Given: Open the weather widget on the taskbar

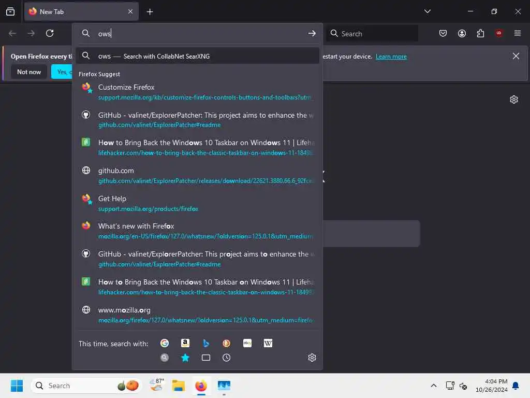Looking at the screenshot, I should click(156, 386).
